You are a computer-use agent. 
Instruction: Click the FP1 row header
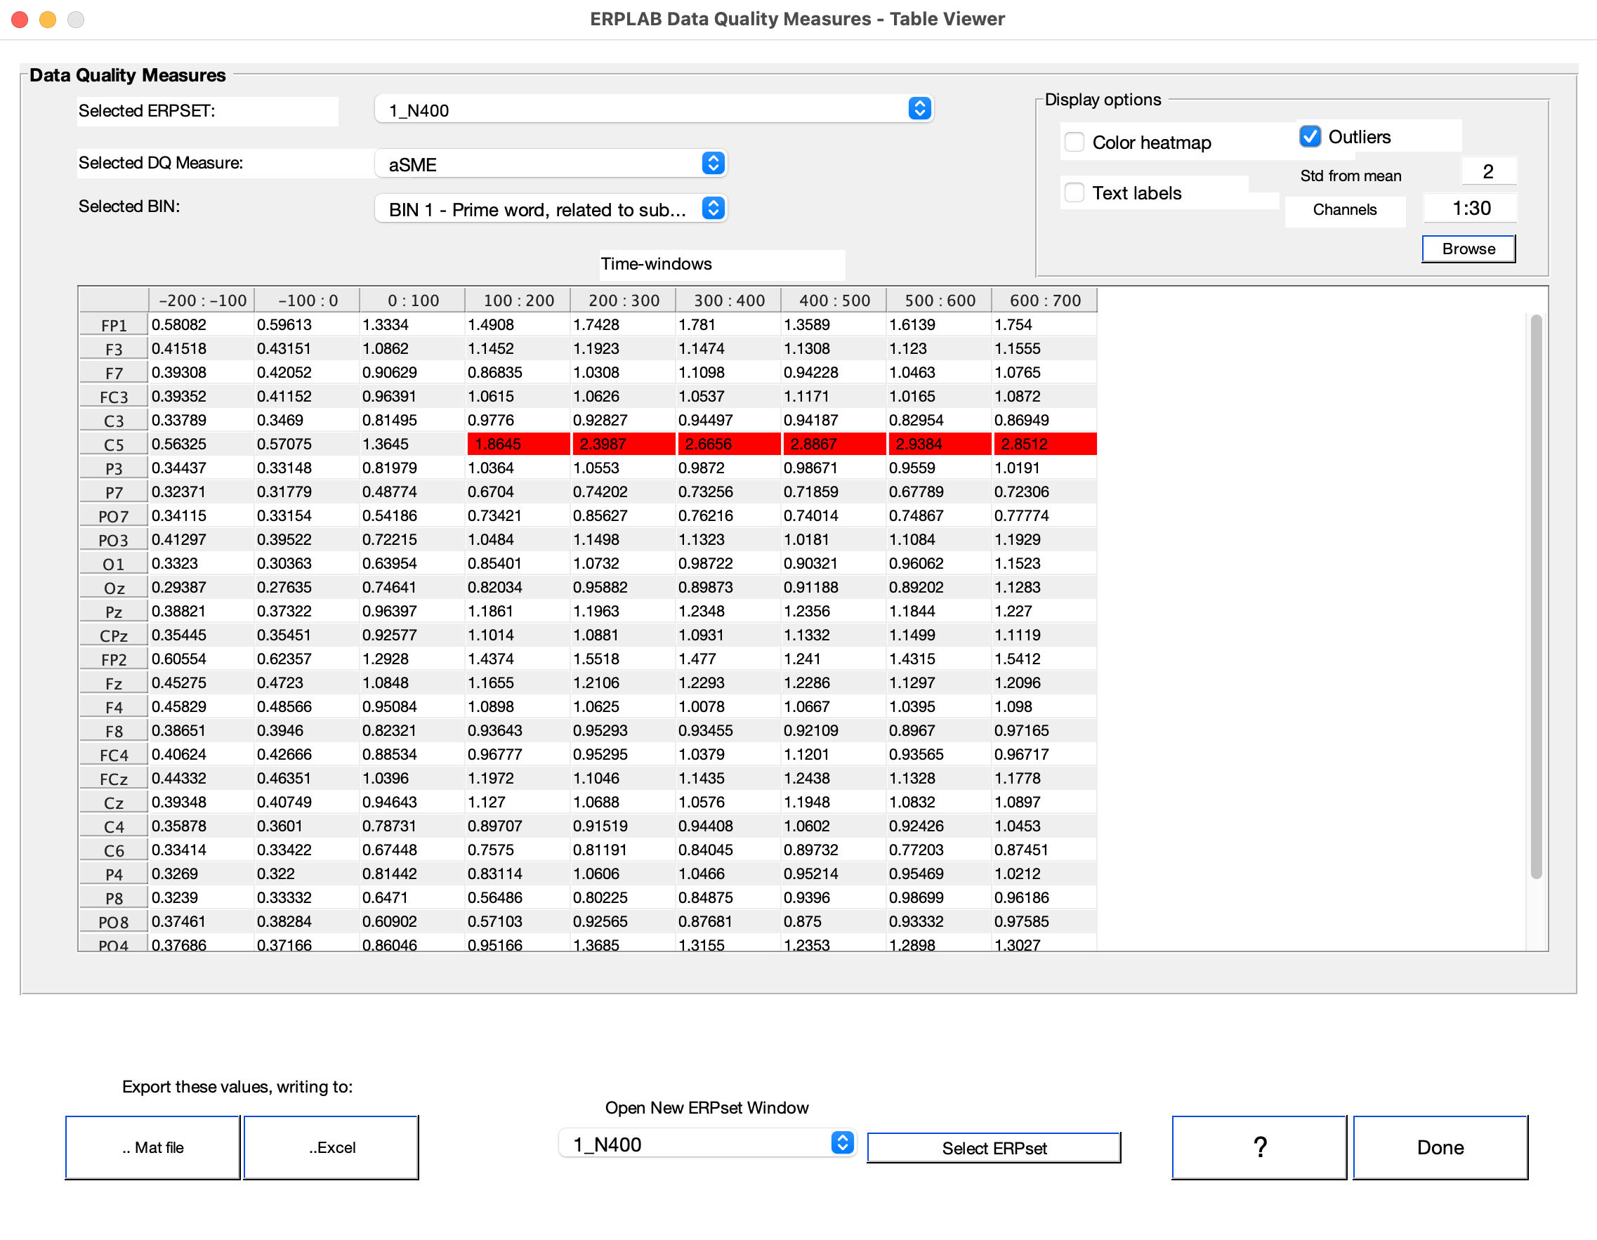(x=114, y=325)
